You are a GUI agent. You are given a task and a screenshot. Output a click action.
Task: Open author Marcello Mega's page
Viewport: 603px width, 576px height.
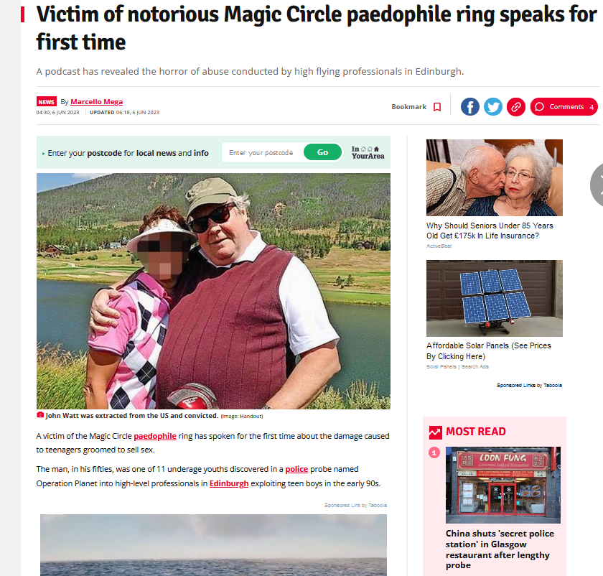[x=96, y=101]
